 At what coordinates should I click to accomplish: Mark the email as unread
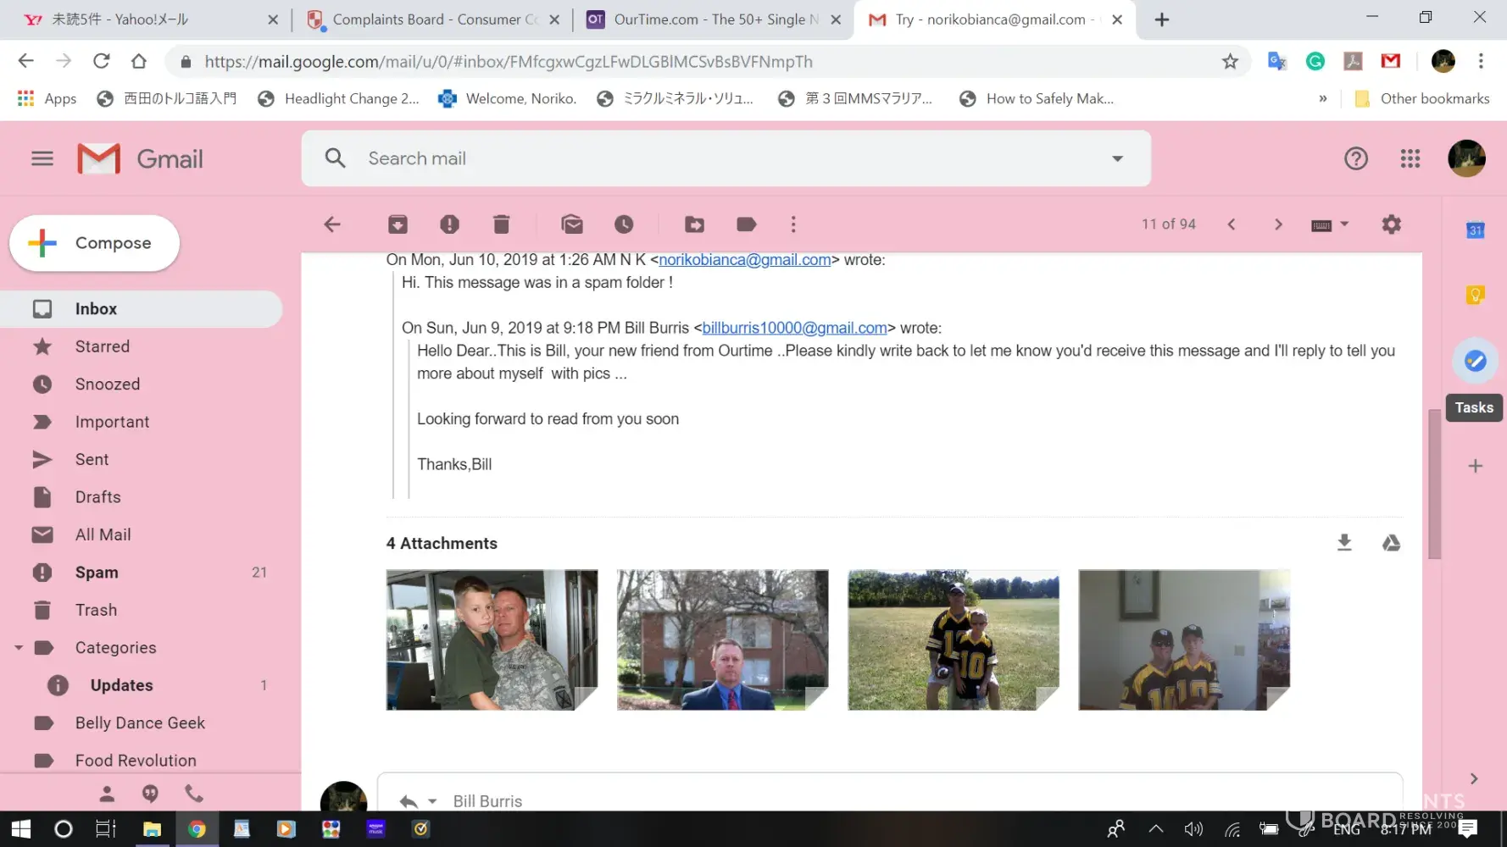pyautogui.click(x=572, y=224)
